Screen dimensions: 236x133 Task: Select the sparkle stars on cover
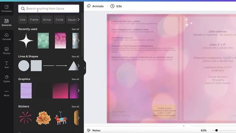click(x=188, y=22)
